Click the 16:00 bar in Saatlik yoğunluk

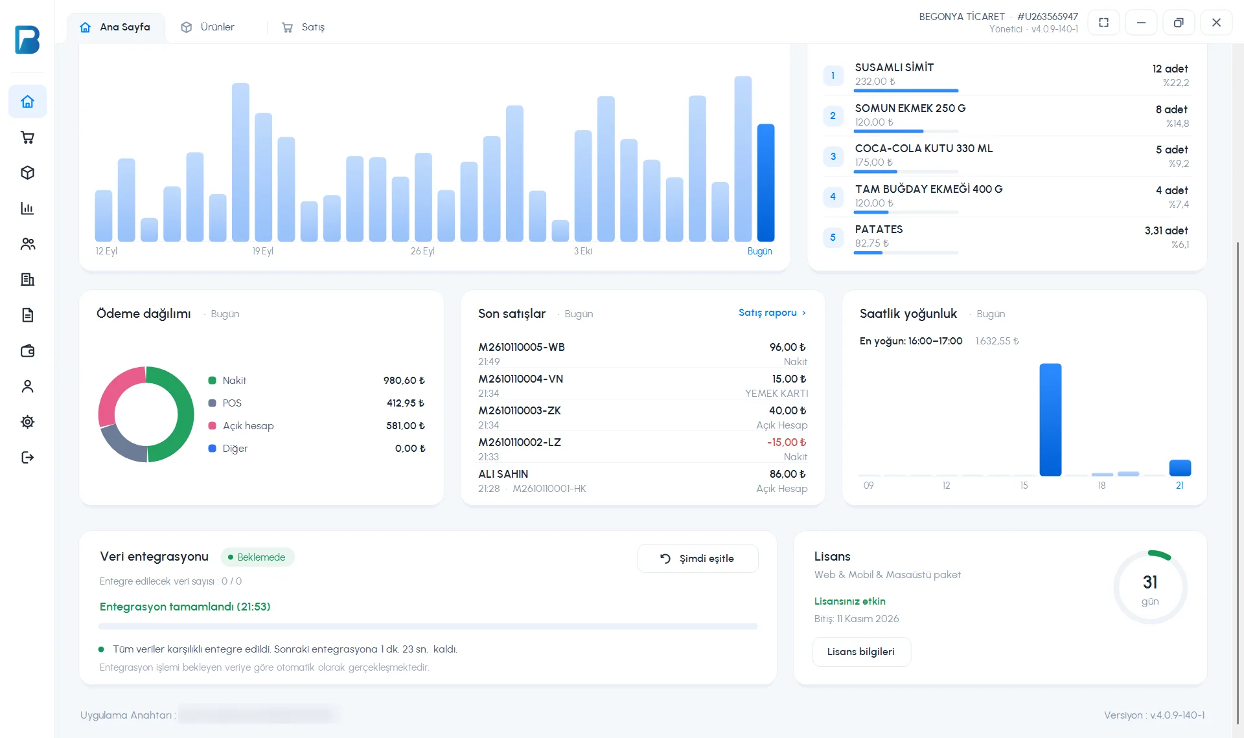click(1050, 419)
